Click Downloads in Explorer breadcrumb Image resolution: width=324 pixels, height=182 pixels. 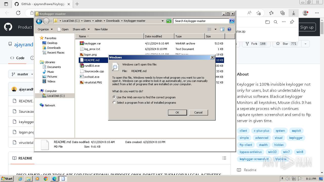(113, 21)
